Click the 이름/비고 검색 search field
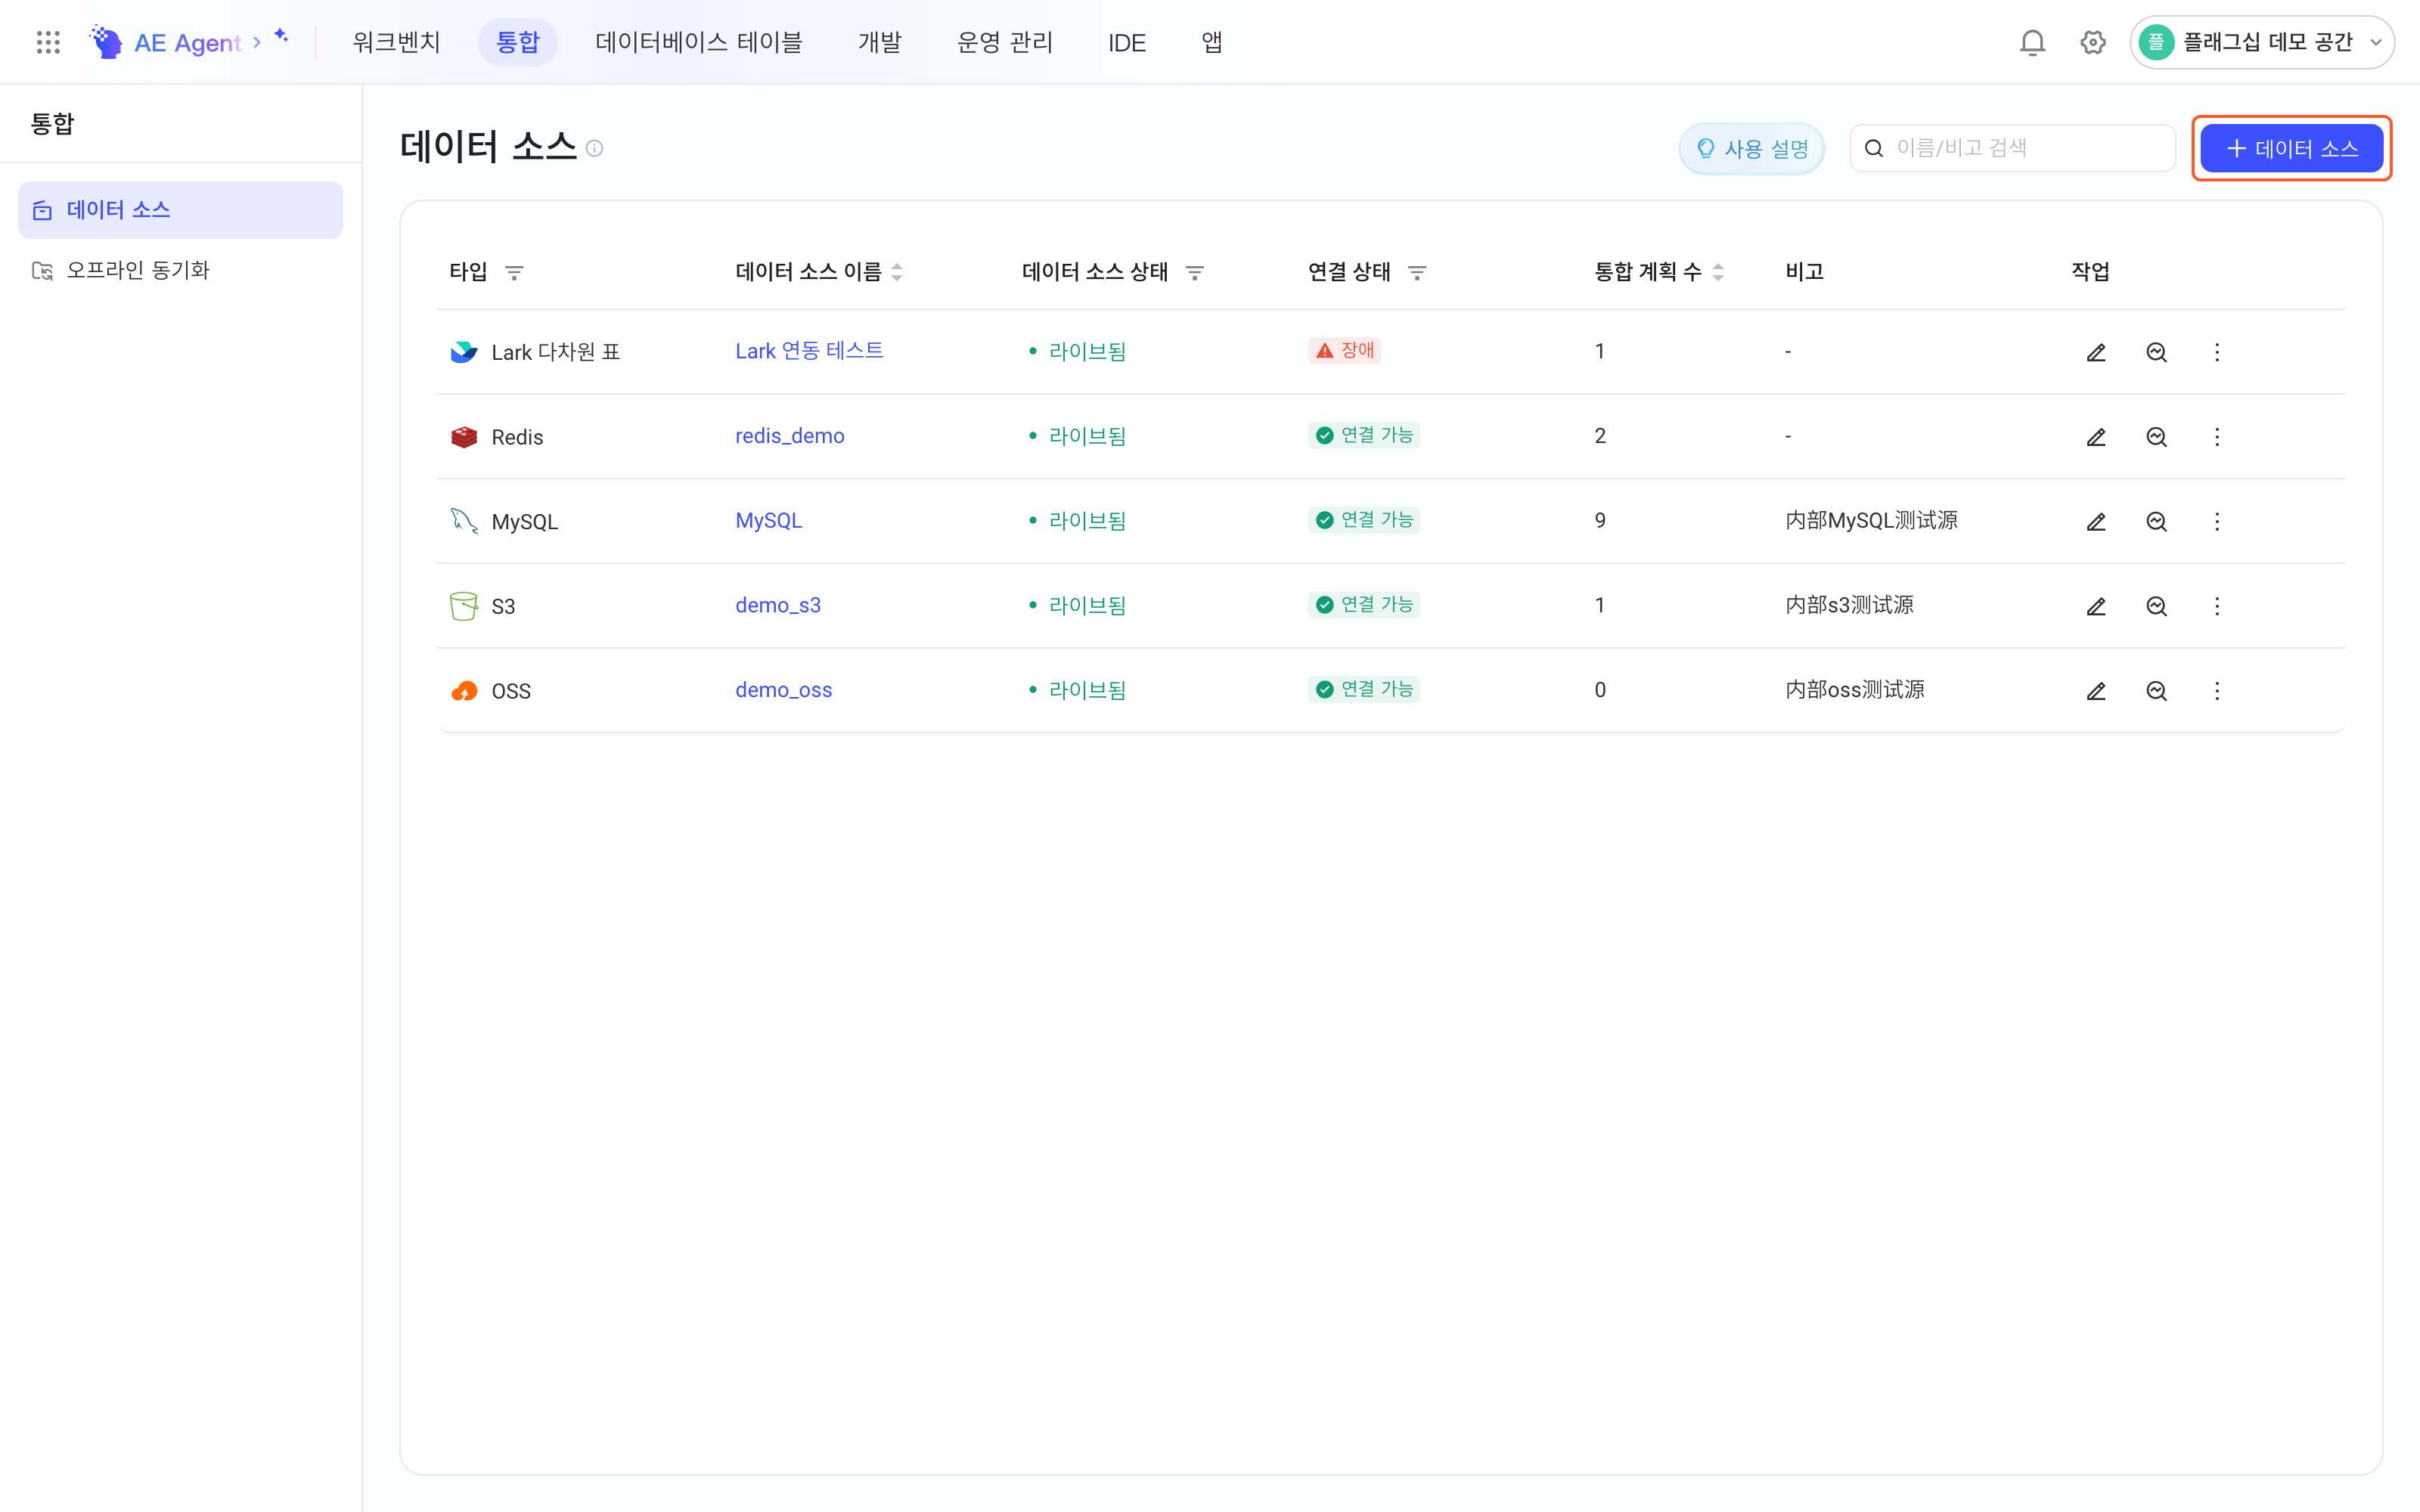2420x1512 pixels. tap(2012, 149)
